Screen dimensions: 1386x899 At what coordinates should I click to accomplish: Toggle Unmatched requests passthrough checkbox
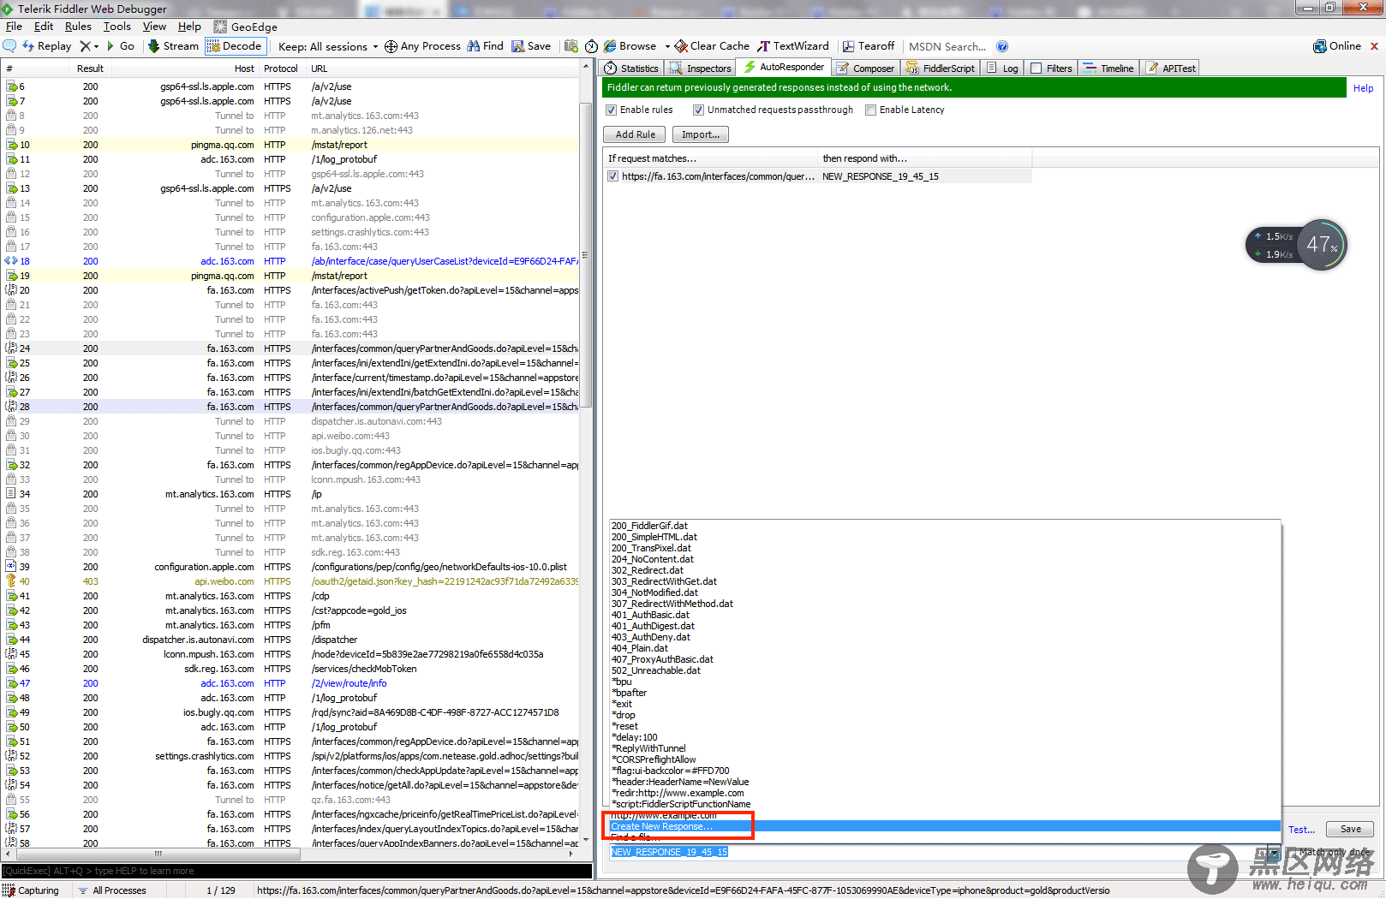(698, 110)
